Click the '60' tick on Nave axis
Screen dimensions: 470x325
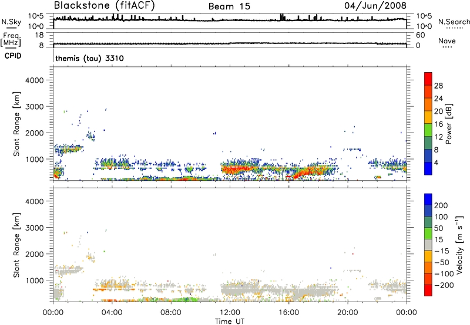coord(420,35)
